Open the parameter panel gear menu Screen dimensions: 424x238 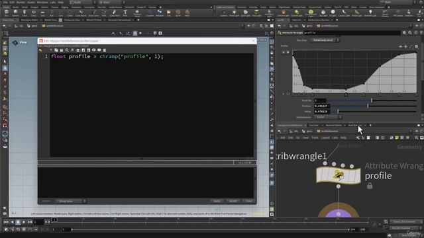coord(404,32)
